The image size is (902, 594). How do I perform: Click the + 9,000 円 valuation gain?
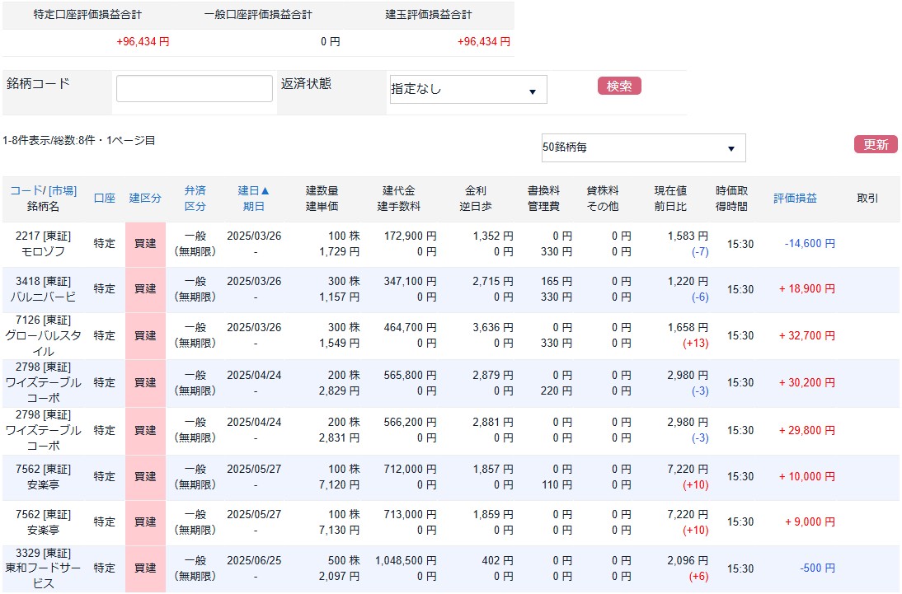pyautogui.click(x=810, y=522)
